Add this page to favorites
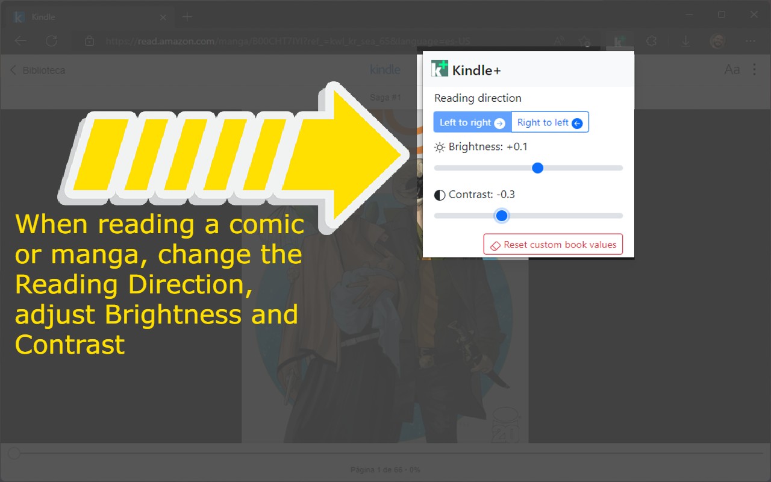The image size is (771, 482). 584,41
